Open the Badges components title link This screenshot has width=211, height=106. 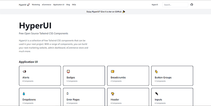[71, 78]
